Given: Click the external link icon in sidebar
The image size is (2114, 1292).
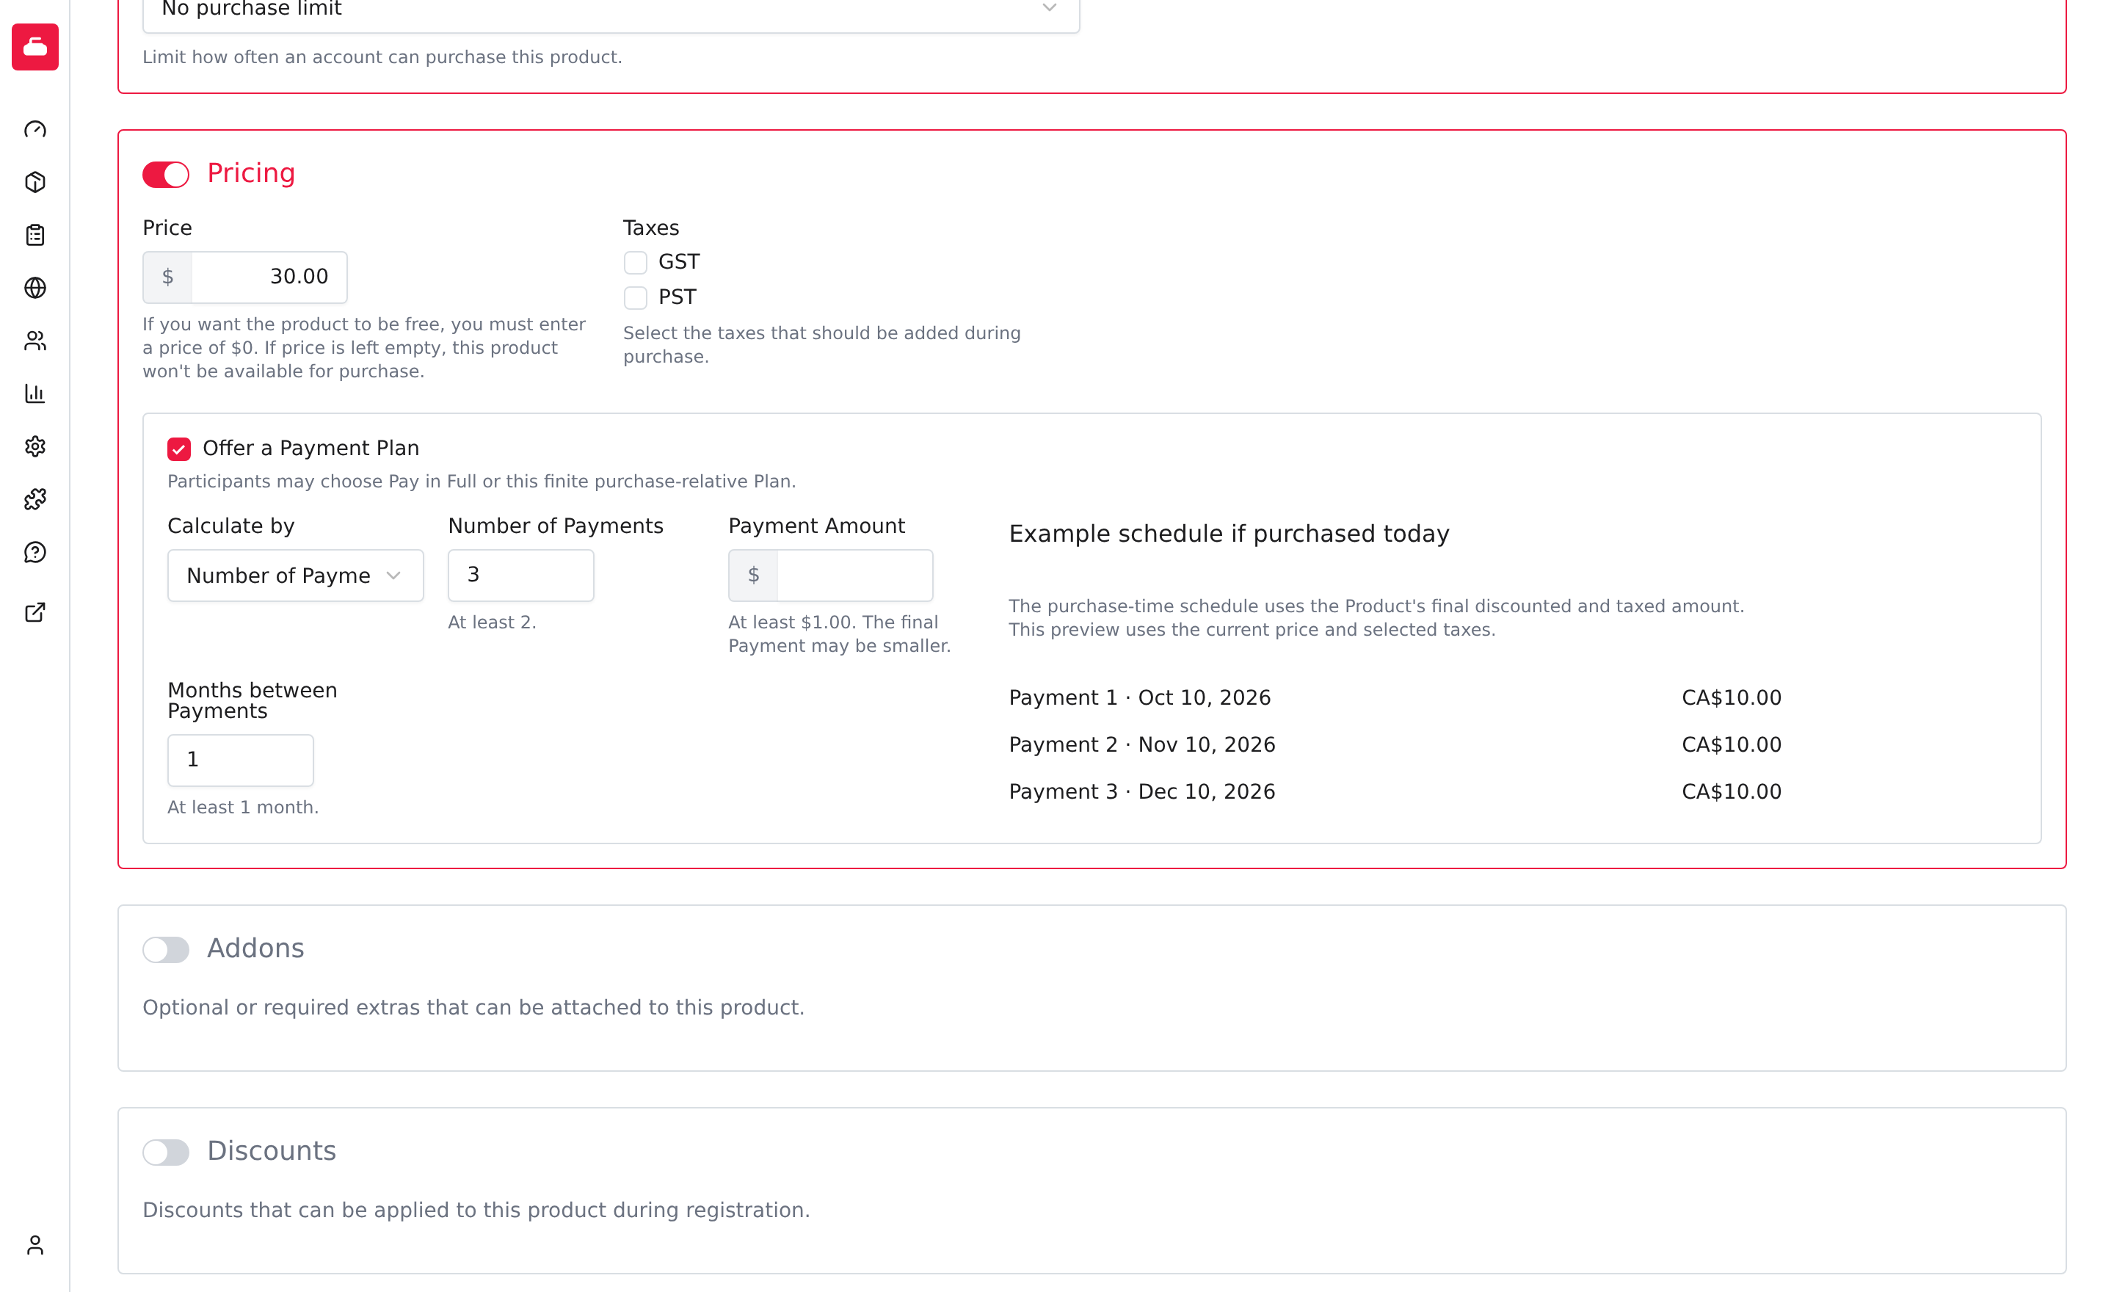Looking at the screenshot, I should (x=35, y=612).
